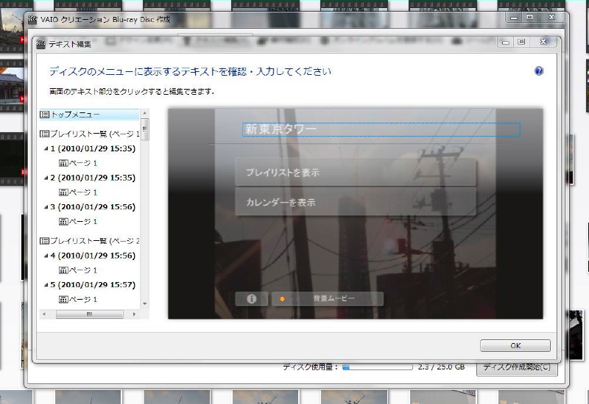Select プレイリスト一覧 (ページ 1 item
This screenshot has height=404, width=589.
click(x=89, y=134)
